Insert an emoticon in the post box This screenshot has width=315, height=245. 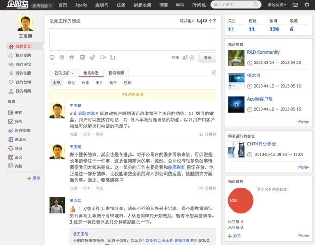pyautogui.click(x=52, y=57)
